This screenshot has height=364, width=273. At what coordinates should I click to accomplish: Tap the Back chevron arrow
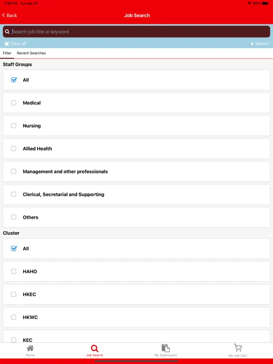point(3,15)
